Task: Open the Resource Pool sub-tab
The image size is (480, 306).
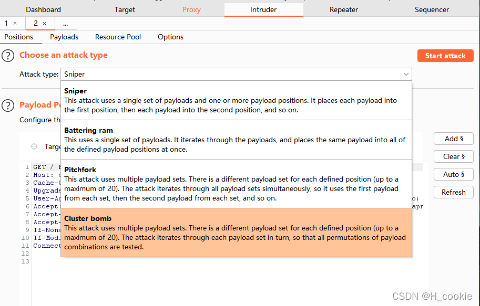Action: 118,37
